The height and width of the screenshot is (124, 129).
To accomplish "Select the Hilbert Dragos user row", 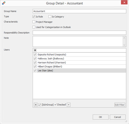I will click(x=79, y=67).
